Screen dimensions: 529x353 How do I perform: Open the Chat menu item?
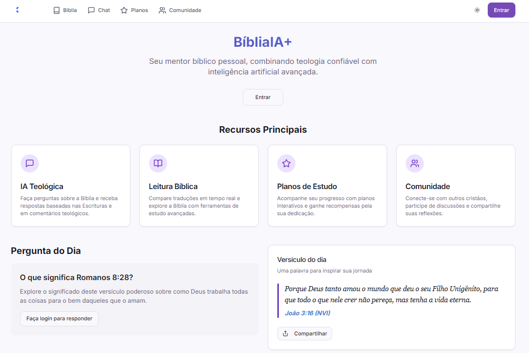[x=99, y=10]
